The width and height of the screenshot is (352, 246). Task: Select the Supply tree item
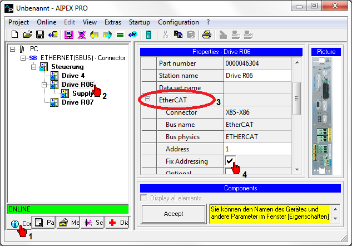click(82, 94)
